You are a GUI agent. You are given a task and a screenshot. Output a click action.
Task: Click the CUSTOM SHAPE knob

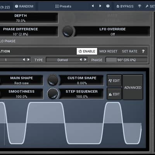pos(53,80)
